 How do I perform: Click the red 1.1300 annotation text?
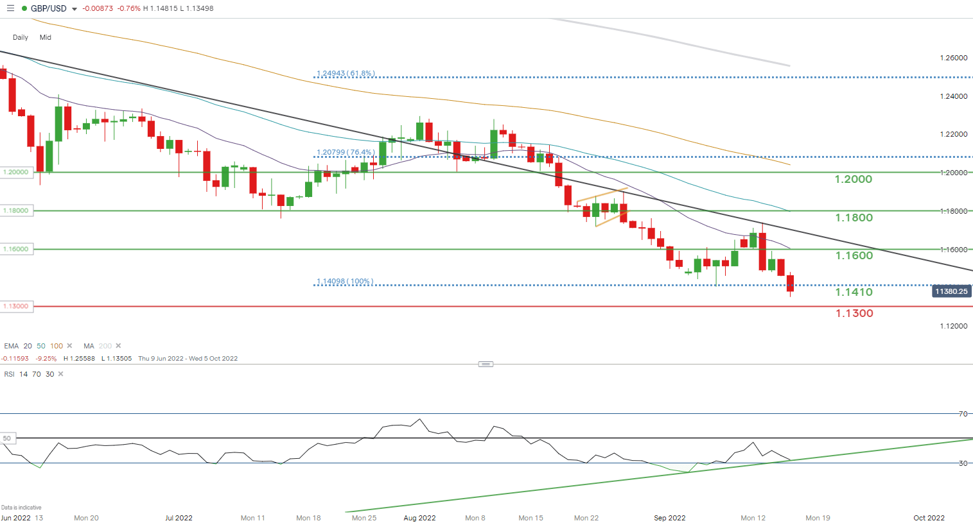point(854,313)
